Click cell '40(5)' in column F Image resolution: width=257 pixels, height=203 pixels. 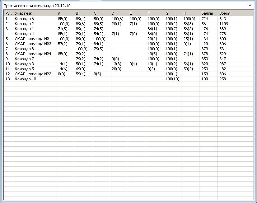pos(152,54)
